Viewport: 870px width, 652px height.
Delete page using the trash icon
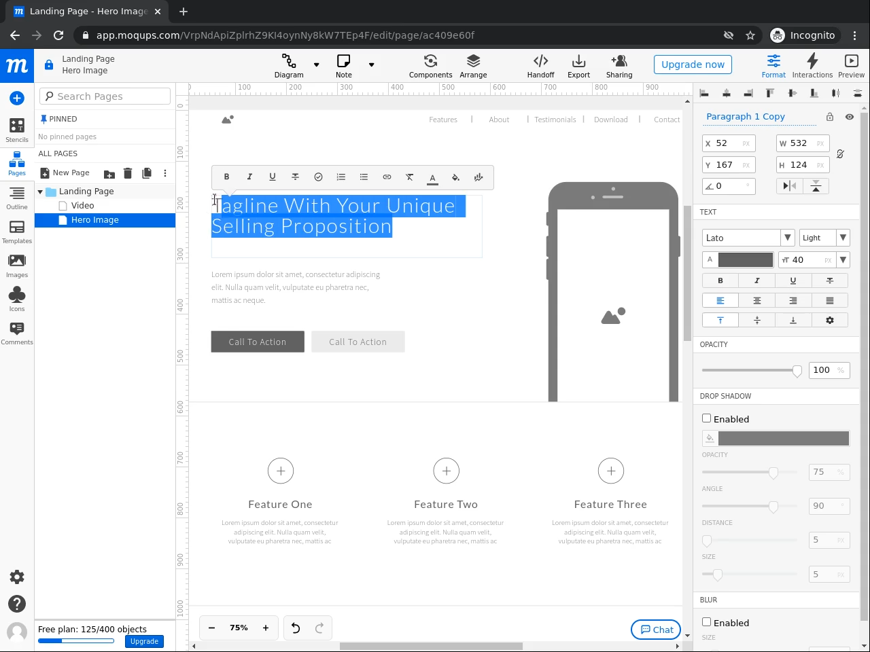coord(128,173)
